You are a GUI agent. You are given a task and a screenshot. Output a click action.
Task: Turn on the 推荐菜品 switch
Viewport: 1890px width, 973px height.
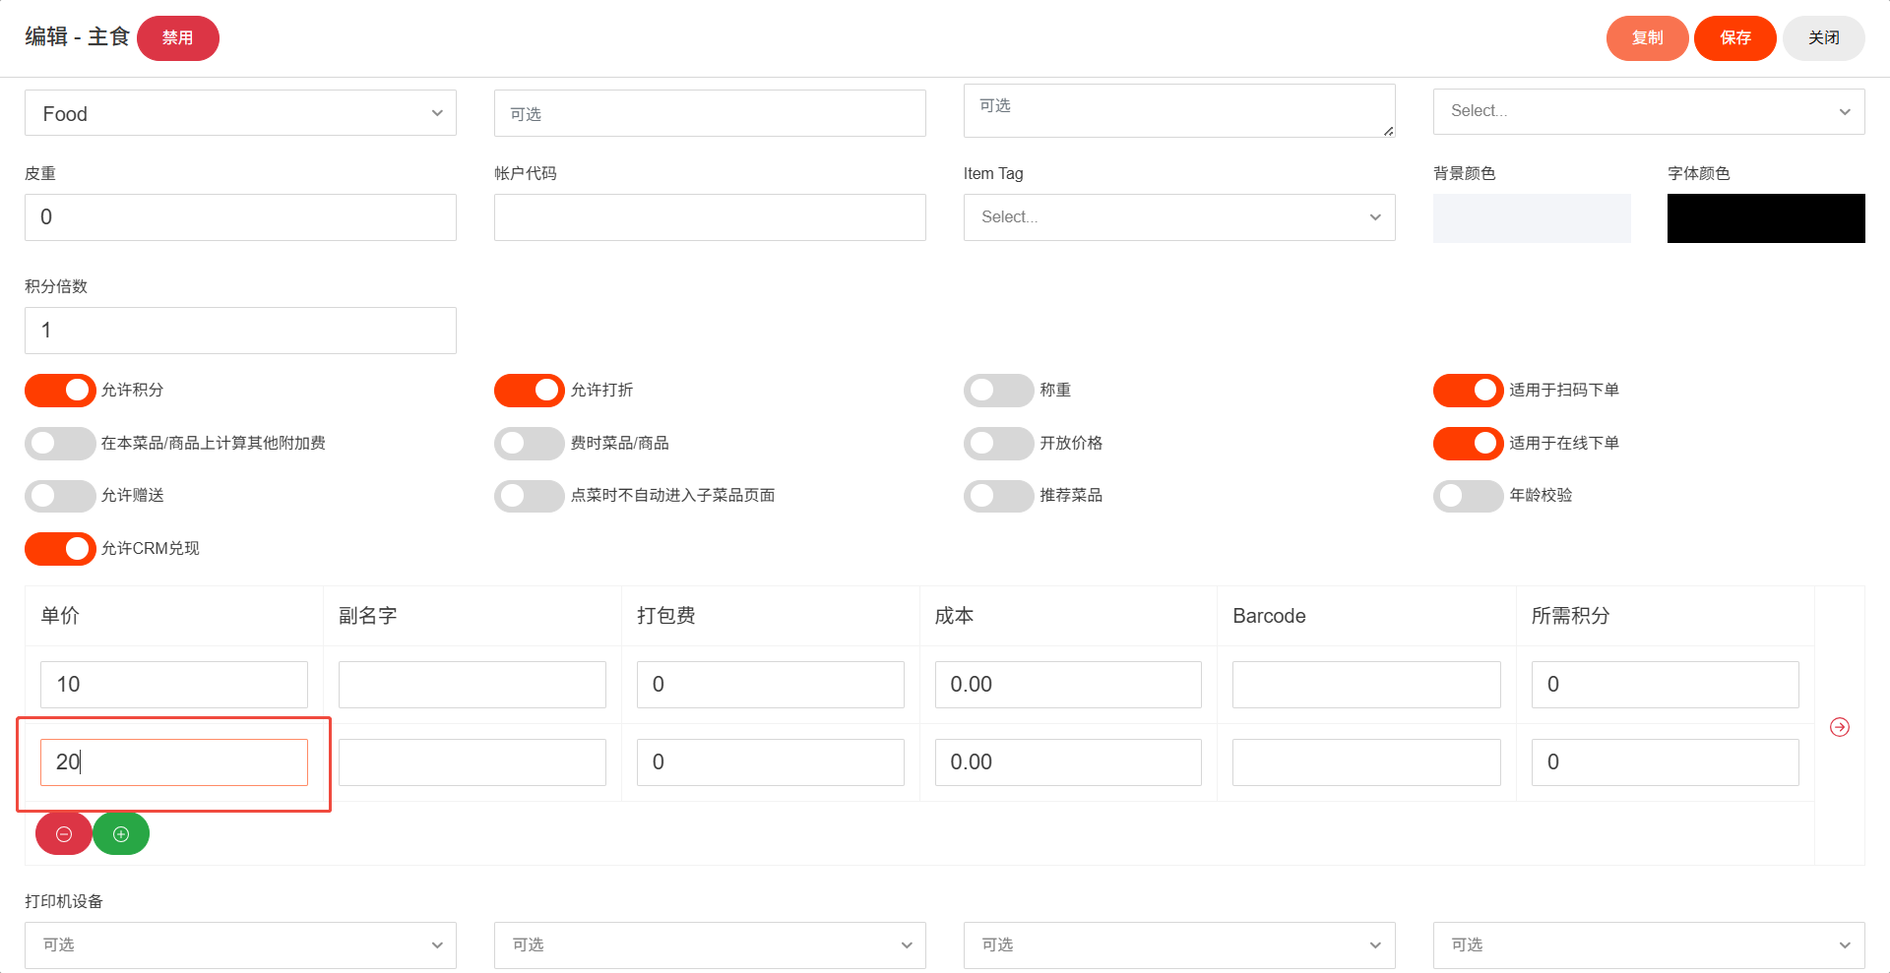point(998,496)
